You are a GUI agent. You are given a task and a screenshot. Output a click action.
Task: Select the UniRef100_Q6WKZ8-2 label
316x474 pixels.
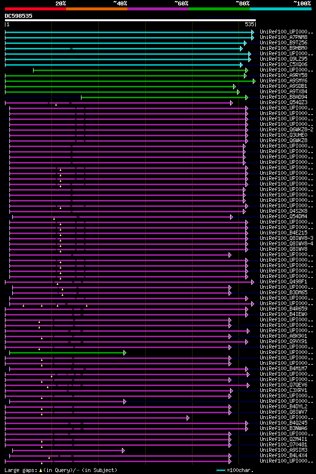pos(287,130)
